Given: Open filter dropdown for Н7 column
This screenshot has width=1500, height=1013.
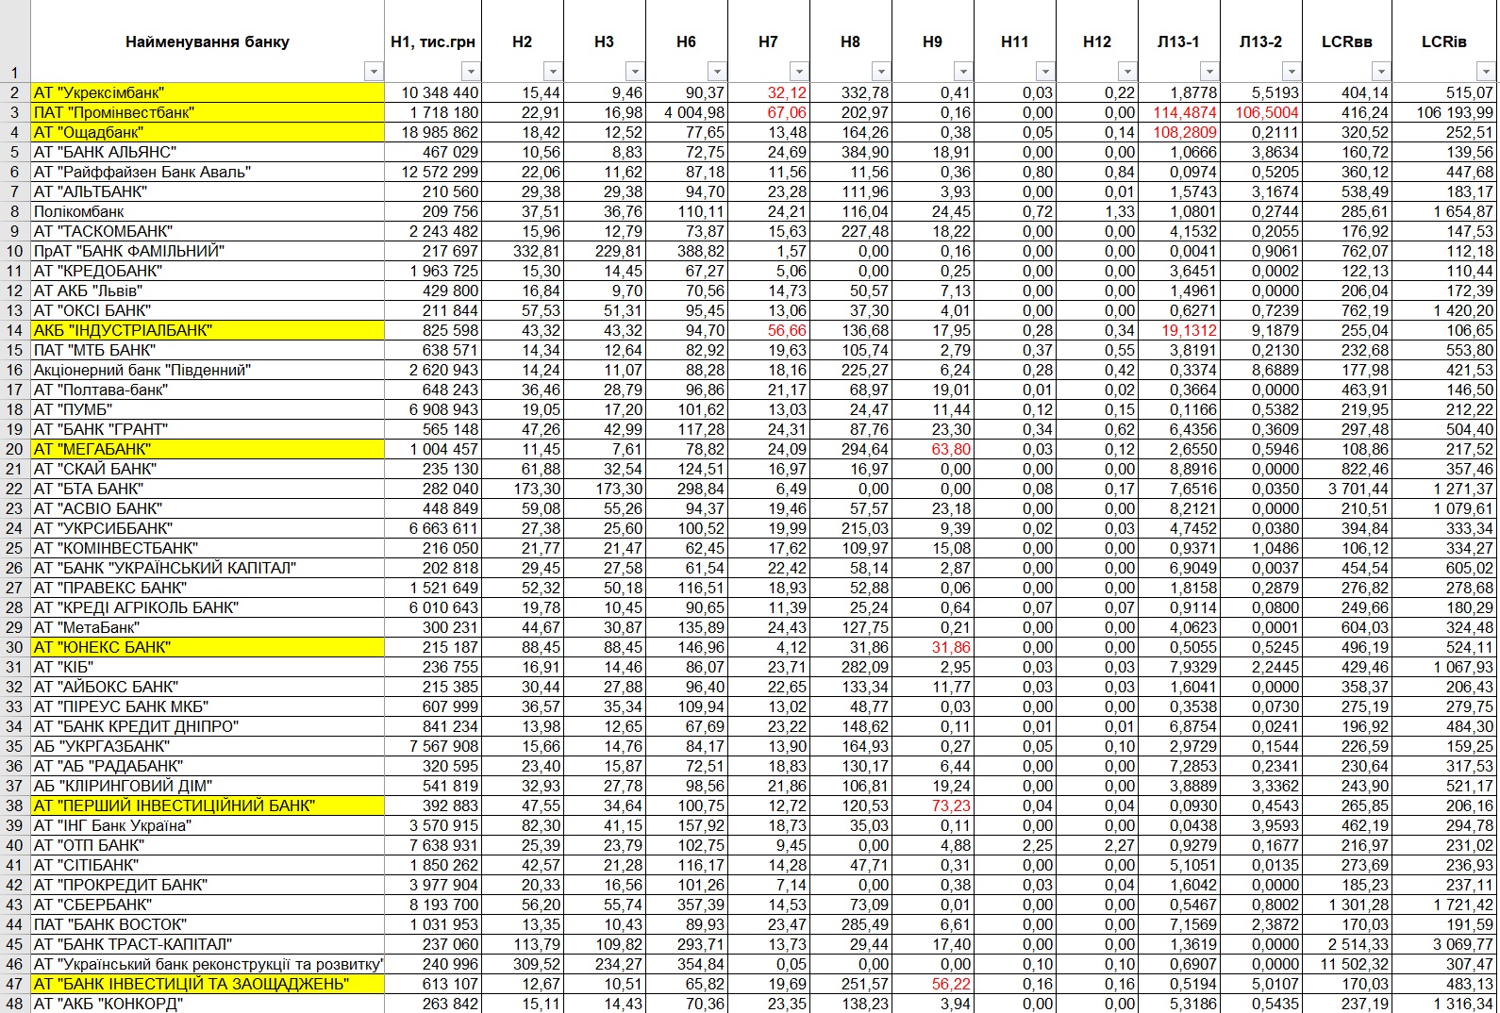Looking at the screenshot, I should click(799, 72).
